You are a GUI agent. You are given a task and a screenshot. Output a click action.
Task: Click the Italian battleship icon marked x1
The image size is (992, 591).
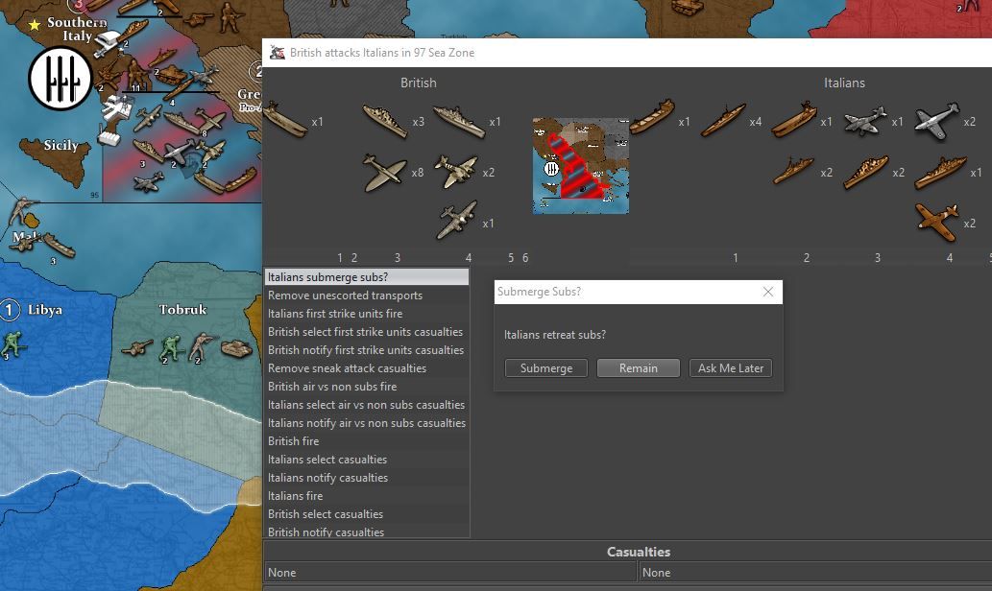click(940, 173)
